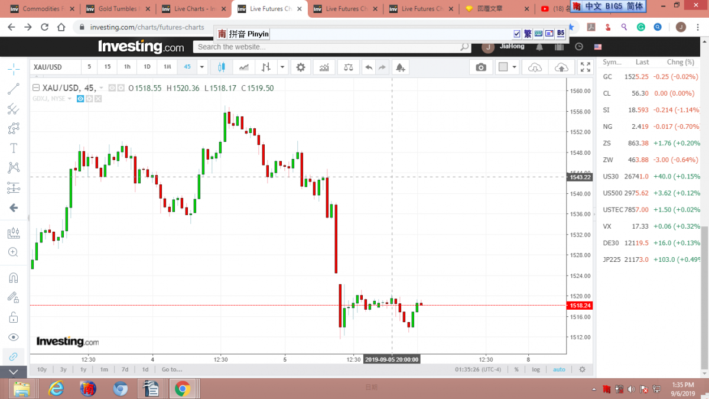Viewport: 709px width, 399px height.
Task: Open chart settings gear in top toolbar
Action: tap(301, 67)
